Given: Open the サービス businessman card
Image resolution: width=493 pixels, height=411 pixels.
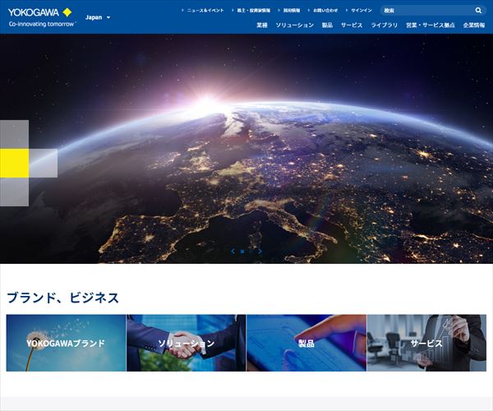Looking at the screenshot, I should [426, 343].
